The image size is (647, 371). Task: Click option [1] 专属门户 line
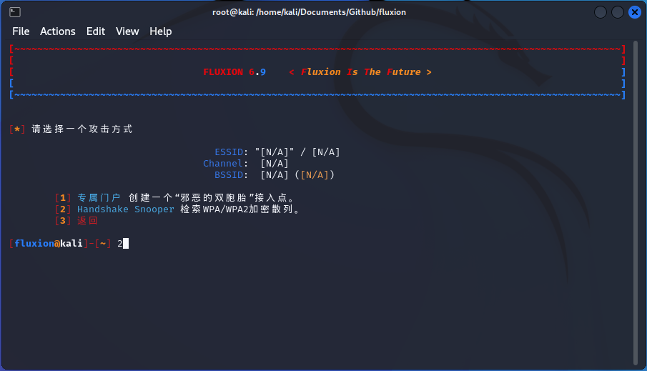tap(175, 198)
